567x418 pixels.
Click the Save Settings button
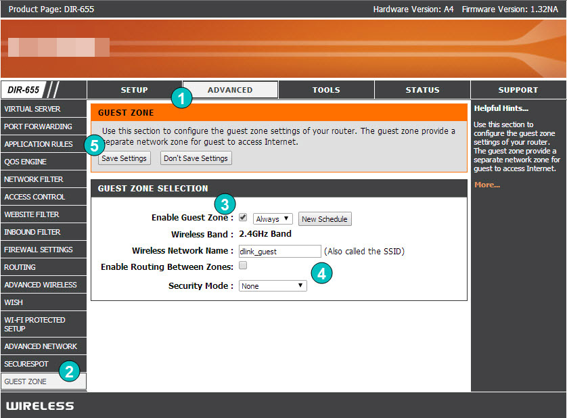coord(124,158)
